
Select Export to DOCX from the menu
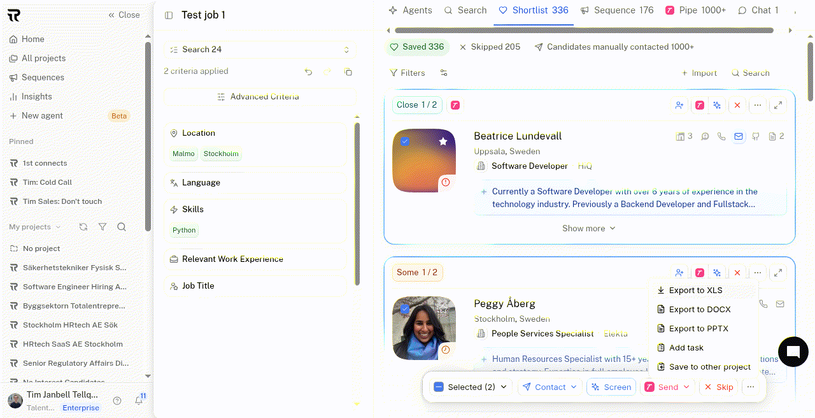699,310
